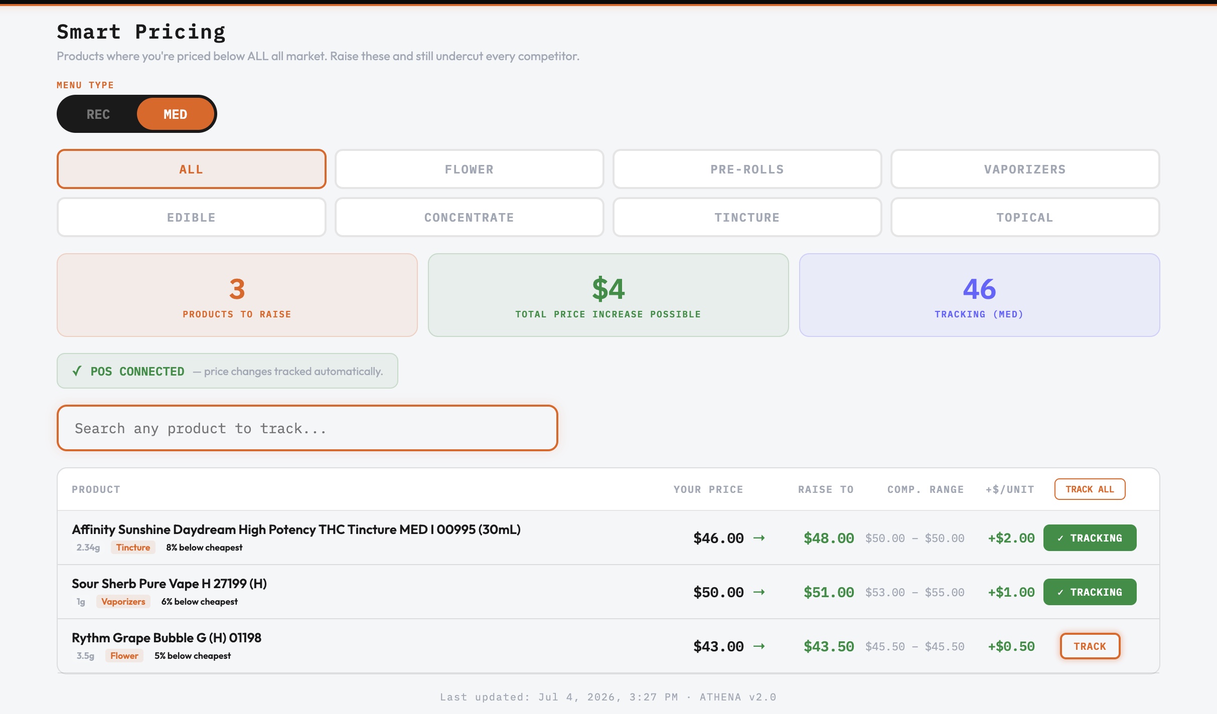The image size is (1217, 714).
Task: Filter by VAPORIZERS category
Action: coord(1025,169)
